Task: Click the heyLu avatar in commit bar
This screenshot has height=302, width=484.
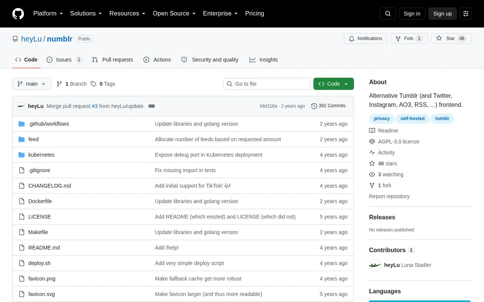Action: [21, 106]
